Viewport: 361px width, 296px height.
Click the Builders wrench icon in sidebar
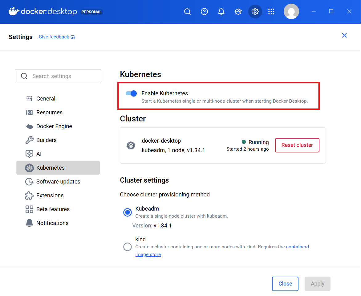(x=29, y=140)
